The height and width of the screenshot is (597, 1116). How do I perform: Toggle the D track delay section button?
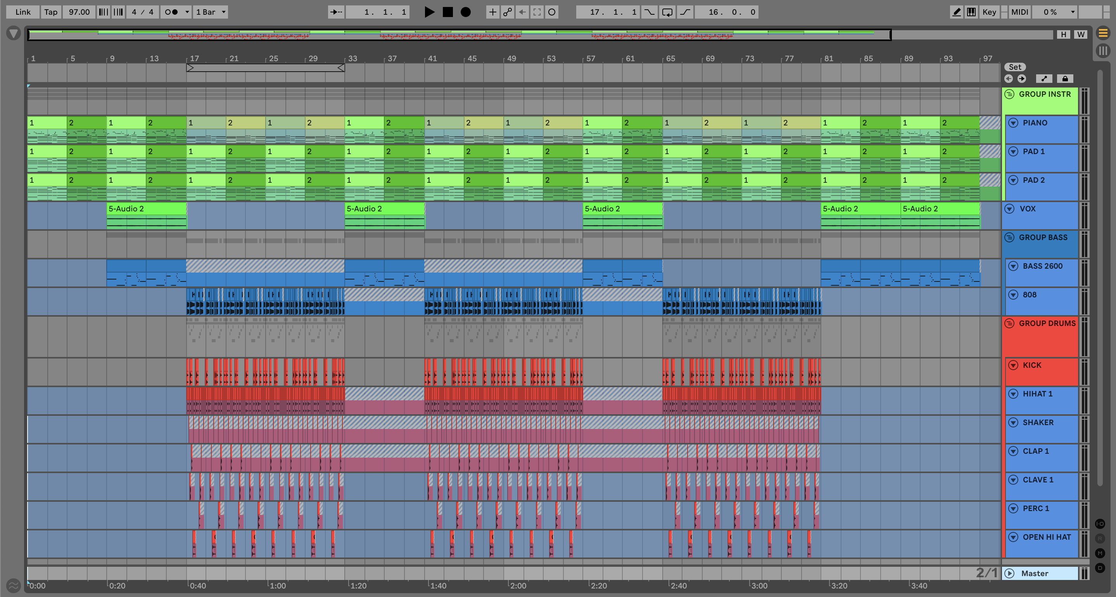point(1100,568)
